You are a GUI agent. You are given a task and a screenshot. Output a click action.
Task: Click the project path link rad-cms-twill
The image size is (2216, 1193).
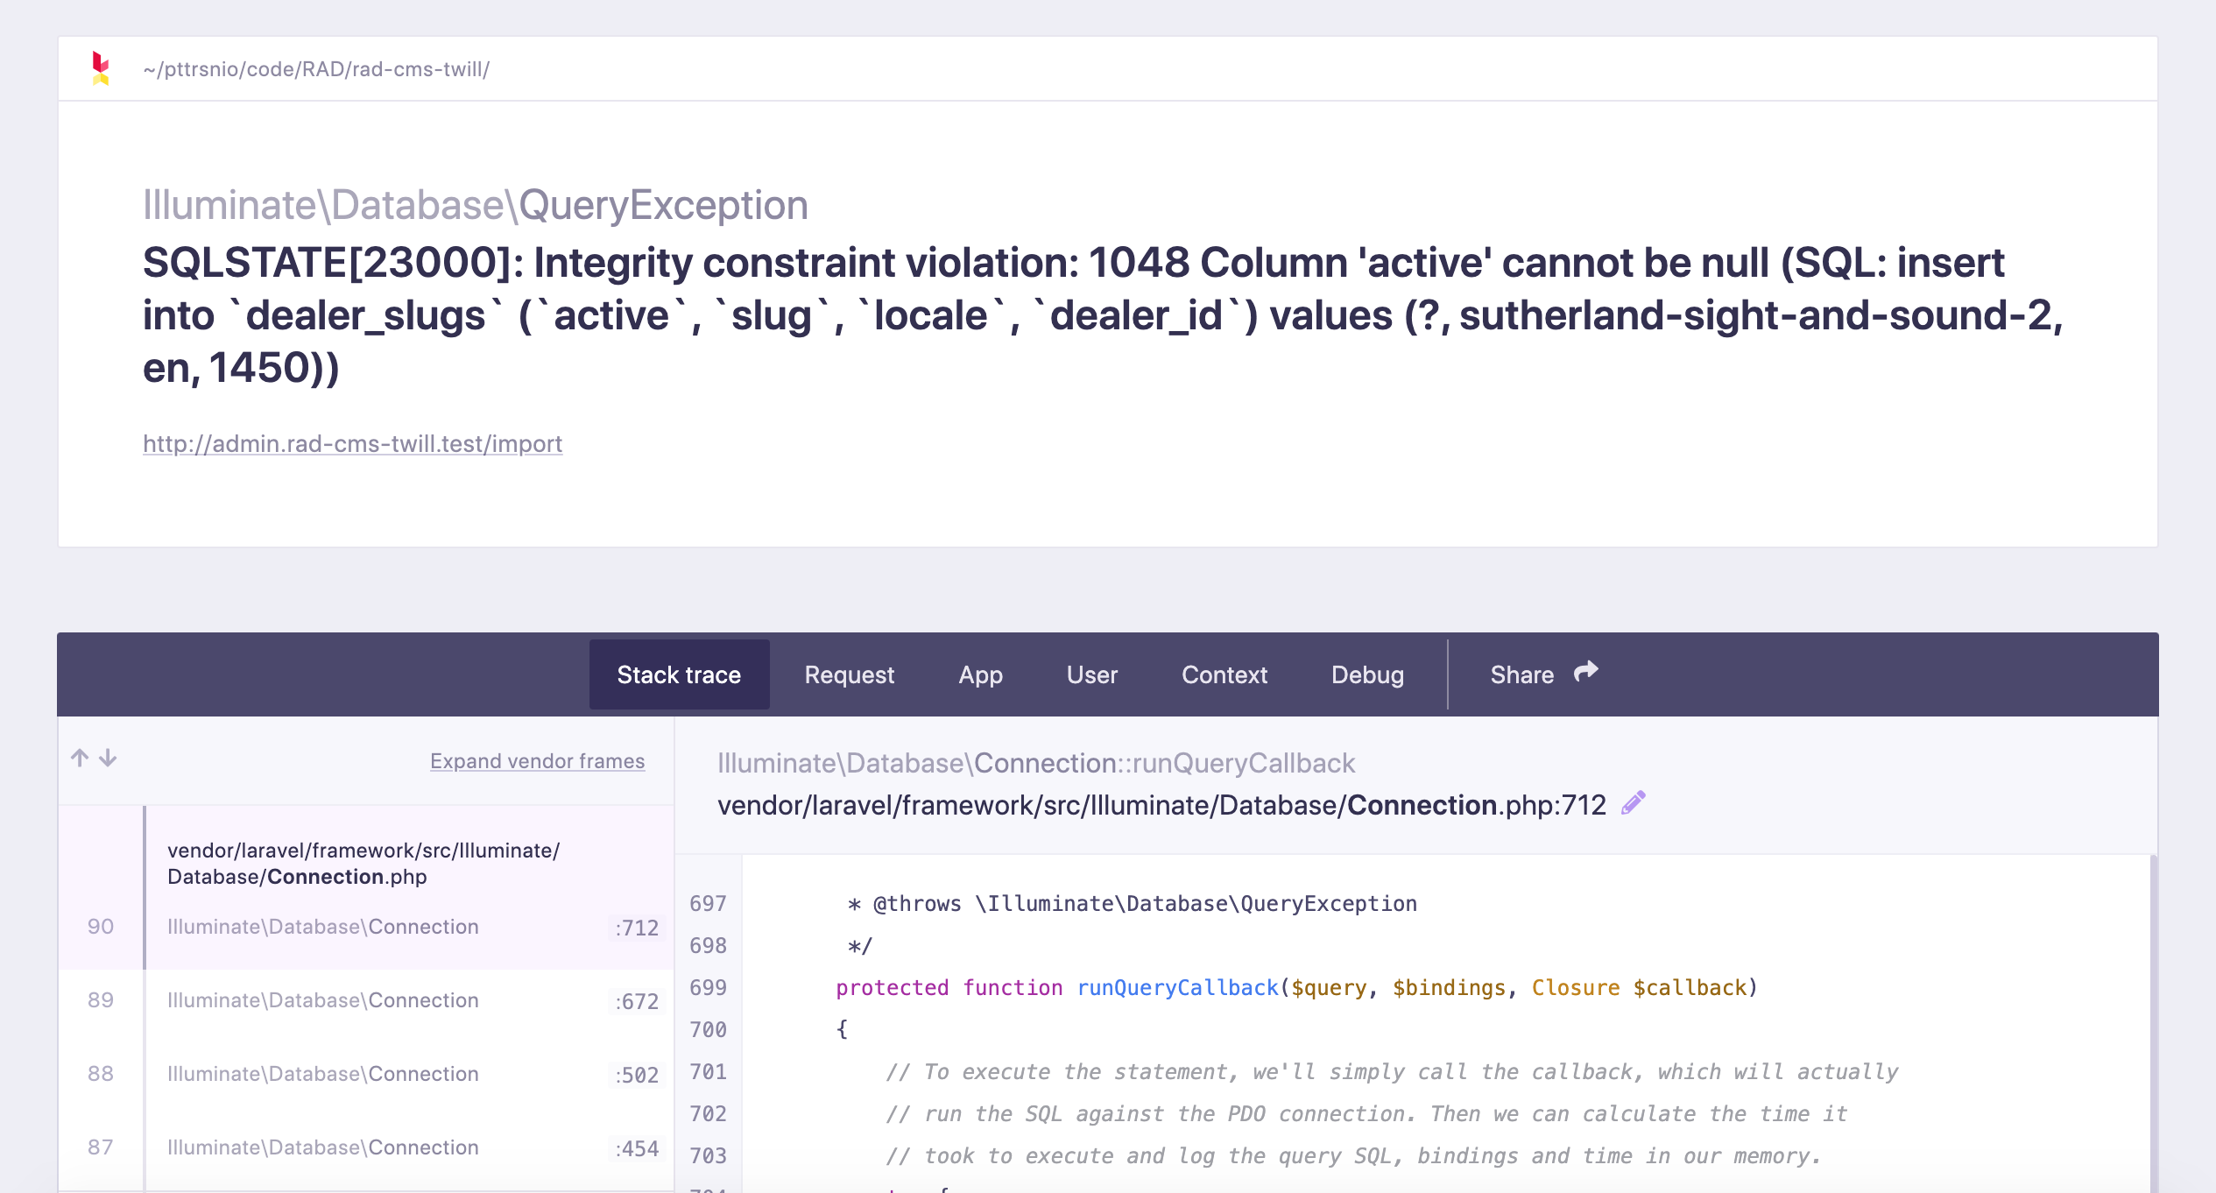coord(315,68)
